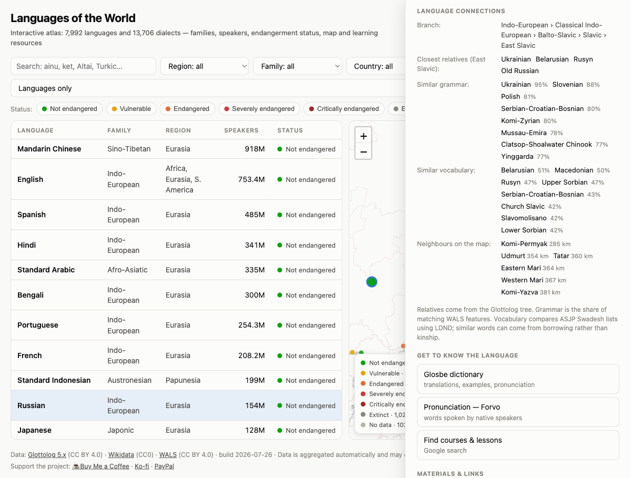
Task: Open Polish in similar grammar
Action: click(511, 97)
